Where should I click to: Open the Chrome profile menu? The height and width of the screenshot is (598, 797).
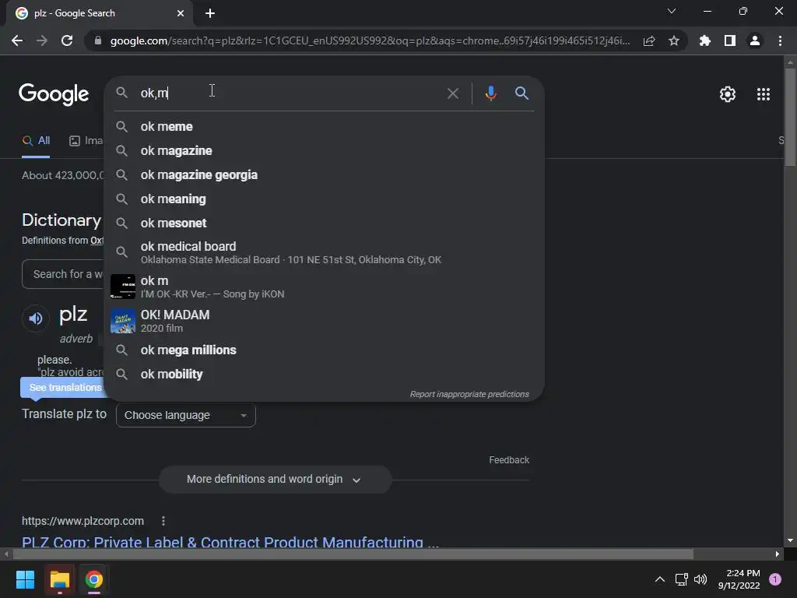(755, 40)
